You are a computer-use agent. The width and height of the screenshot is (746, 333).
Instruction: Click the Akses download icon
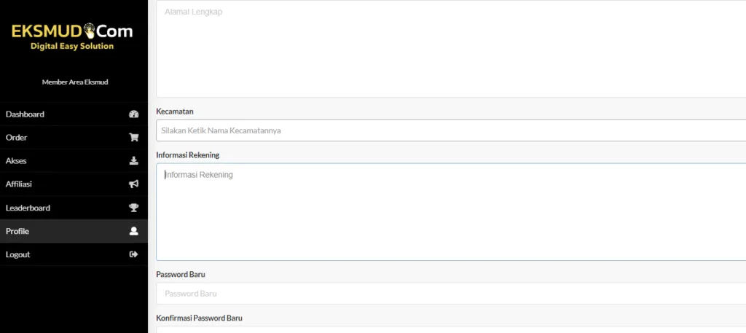pos(133,161)
